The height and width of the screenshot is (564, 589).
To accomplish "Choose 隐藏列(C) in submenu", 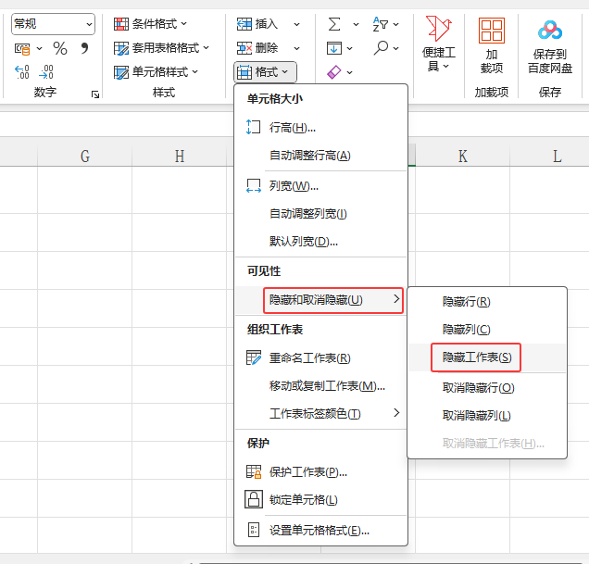I will tap(487, 330).
